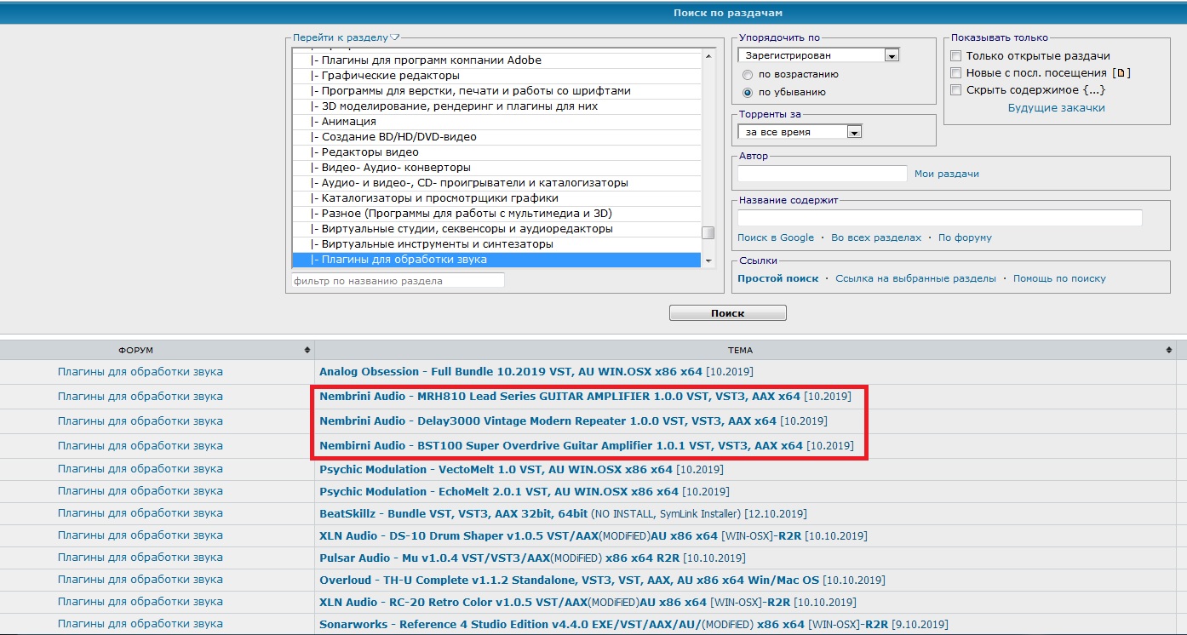Select 'Программы для верстки, печати' section
This screenshot has height=635, width=1187.
click(496, 91)
